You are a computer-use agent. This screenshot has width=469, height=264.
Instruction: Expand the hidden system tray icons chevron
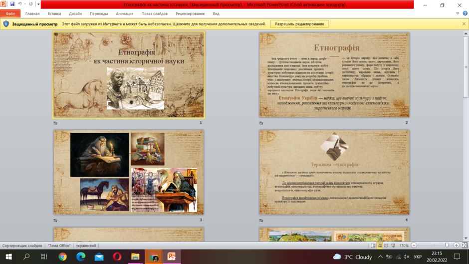coord(380,257)
